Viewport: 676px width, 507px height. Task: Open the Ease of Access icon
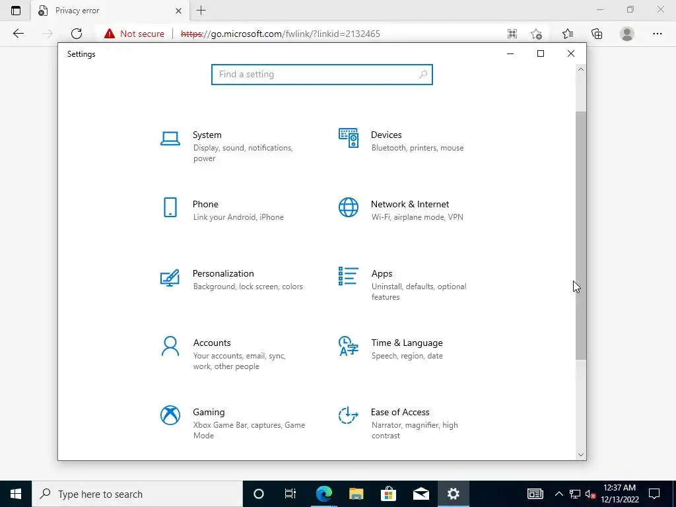click(x=349, y=415)
